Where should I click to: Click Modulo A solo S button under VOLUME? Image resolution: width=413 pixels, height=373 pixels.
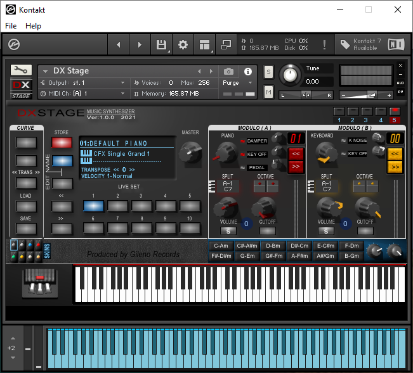228,231
